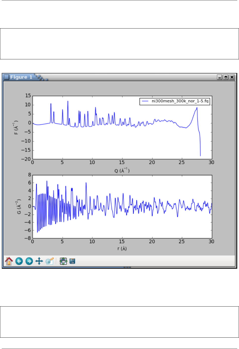The width and height of the screenshot is (239, 349).
Task: Reset plot view with Home icon
Action: (x=9, y=261)
